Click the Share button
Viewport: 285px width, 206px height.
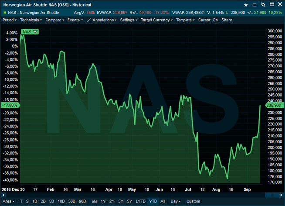point(227,20)
